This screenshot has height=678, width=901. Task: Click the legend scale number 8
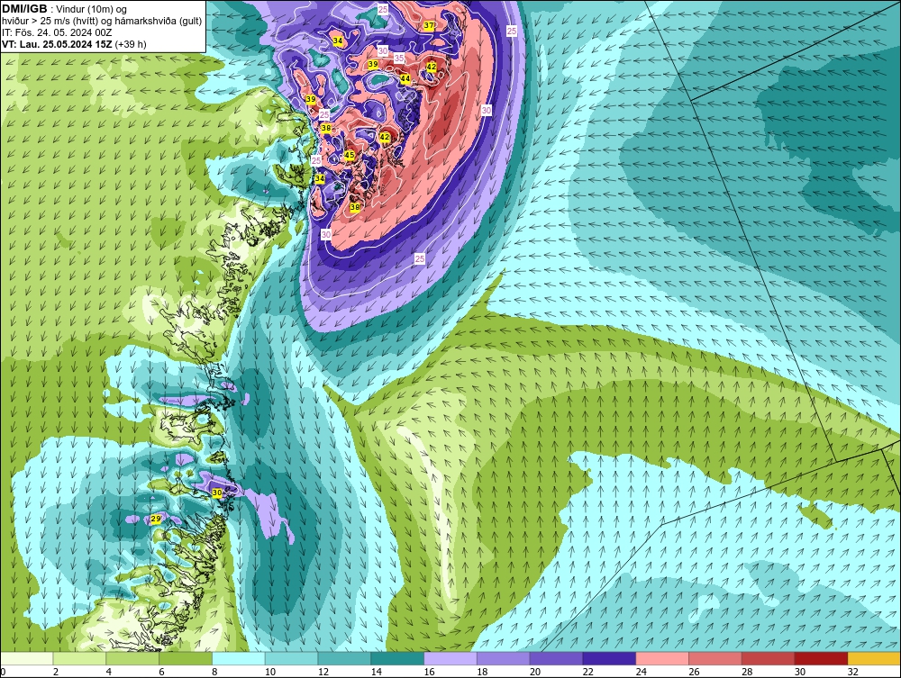pos(214,672)
